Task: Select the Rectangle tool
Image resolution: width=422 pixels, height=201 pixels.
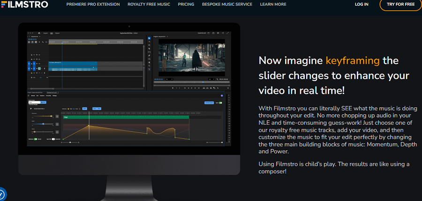Action: pyautogui.click(x=149, y=59)
